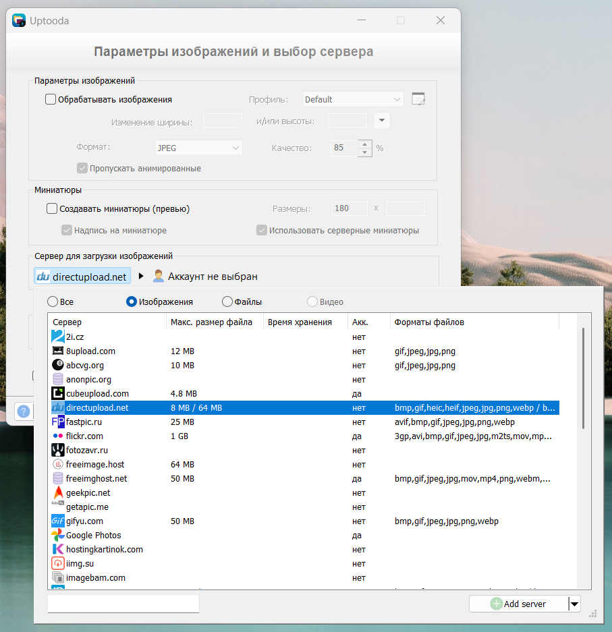
Task: Toggle 'Надпись на миниатюре' checkbox
Action: 67,230
